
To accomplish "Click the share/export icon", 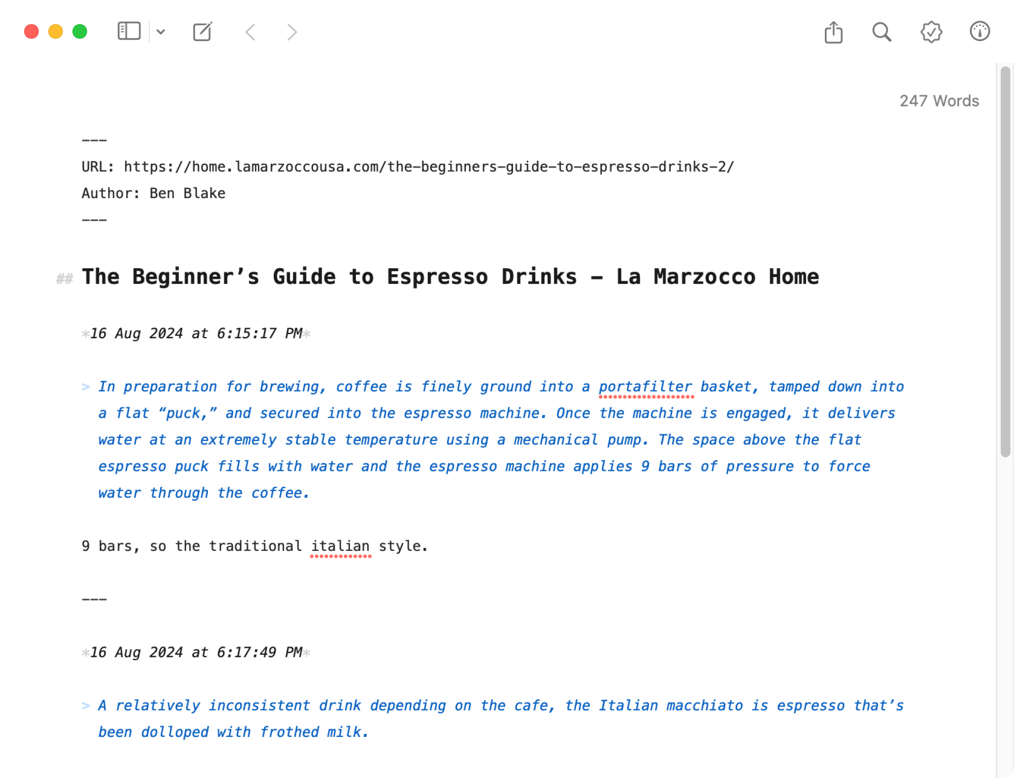I will (834, 31).
